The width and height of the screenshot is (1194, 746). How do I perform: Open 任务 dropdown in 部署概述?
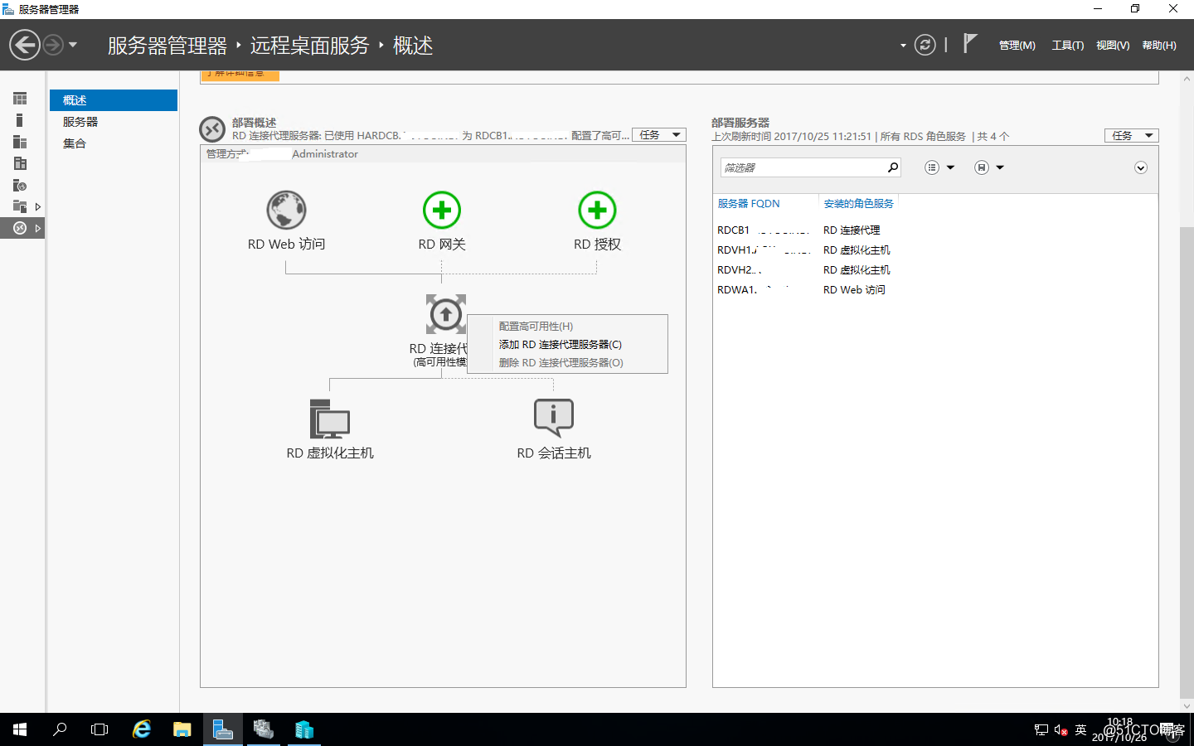(659, 135)
